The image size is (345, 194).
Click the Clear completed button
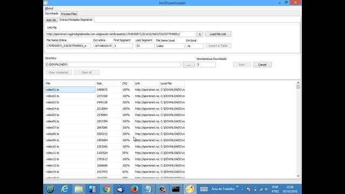[59, 72]
